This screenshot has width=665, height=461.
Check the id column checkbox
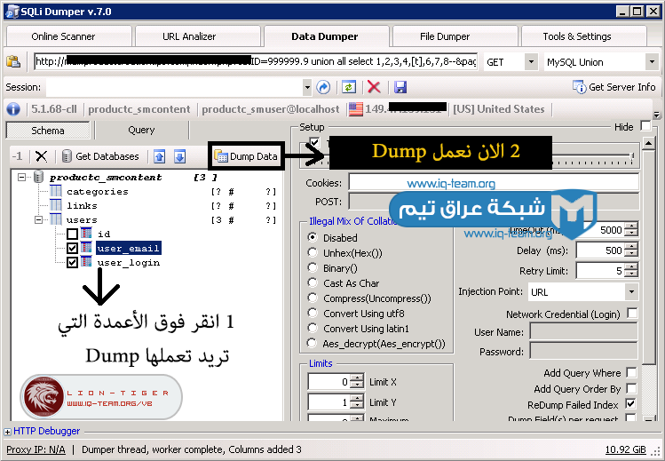(72, 234)
